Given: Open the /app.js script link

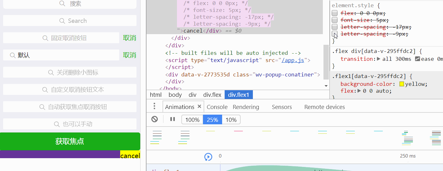Looking at the screenshot, I should pos(293,60).
